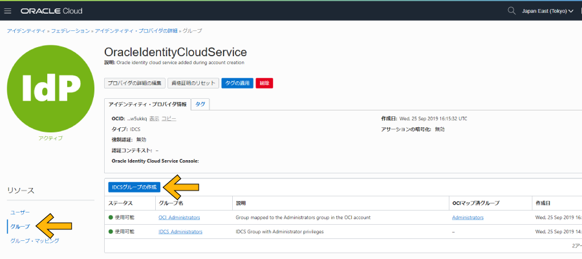
Task: Click the タイプ: IDCS field
Action: [x=126, y=129]
